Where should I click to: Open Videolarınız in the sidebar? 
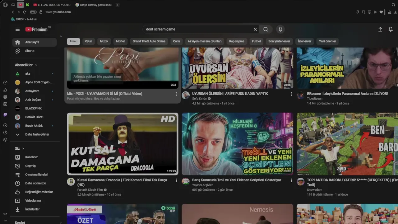pos(34,201)
